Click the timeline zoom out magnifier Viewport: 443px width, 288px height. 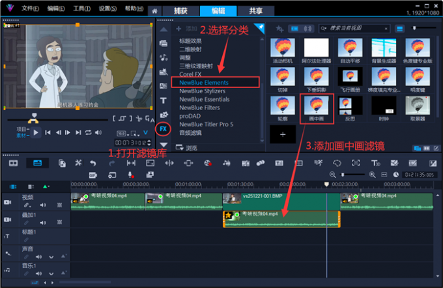coord(333,175)
